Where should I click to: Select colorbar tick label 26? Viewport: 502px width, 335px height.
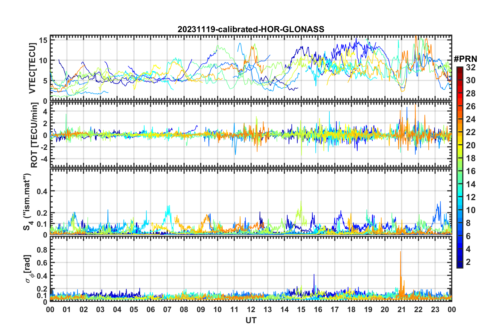(471, 106)
